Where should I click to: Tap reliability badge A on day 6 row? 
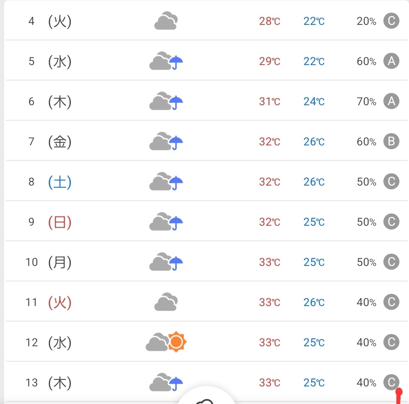coord(391,101)
